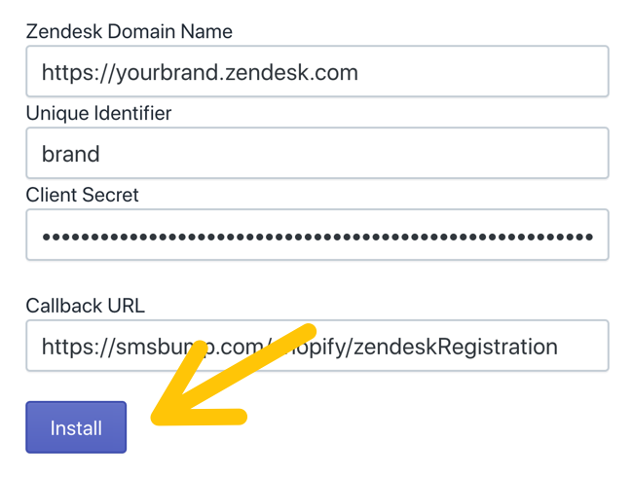Image resolution: width=633 pixels, height=478 pixels.
Task: Click into the Client Secret password field
Action: tap(317, 235)
